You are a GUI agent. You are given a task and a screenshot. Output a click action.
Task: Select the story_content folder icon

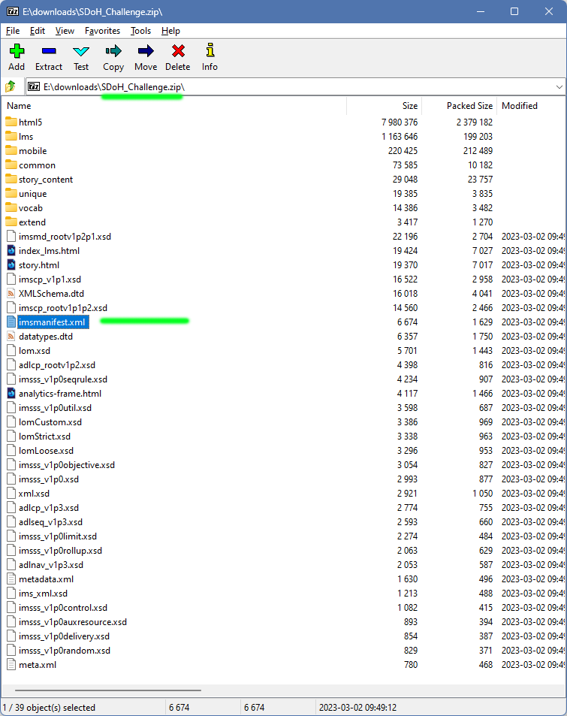click(11, 179)
